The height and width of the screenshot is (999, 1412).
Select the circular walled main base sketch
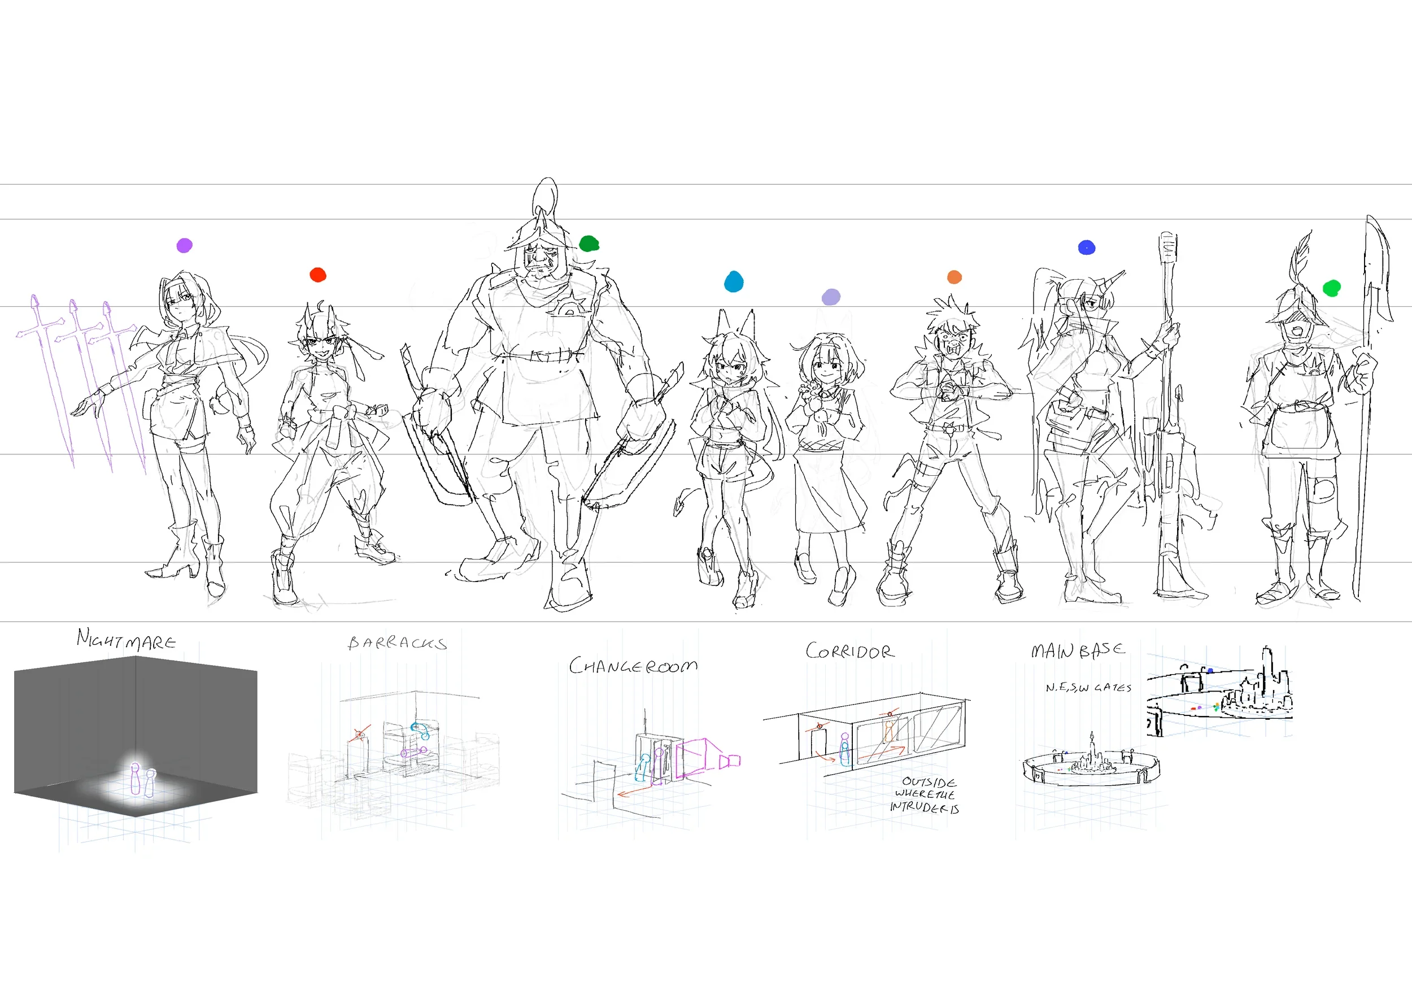1092,766
